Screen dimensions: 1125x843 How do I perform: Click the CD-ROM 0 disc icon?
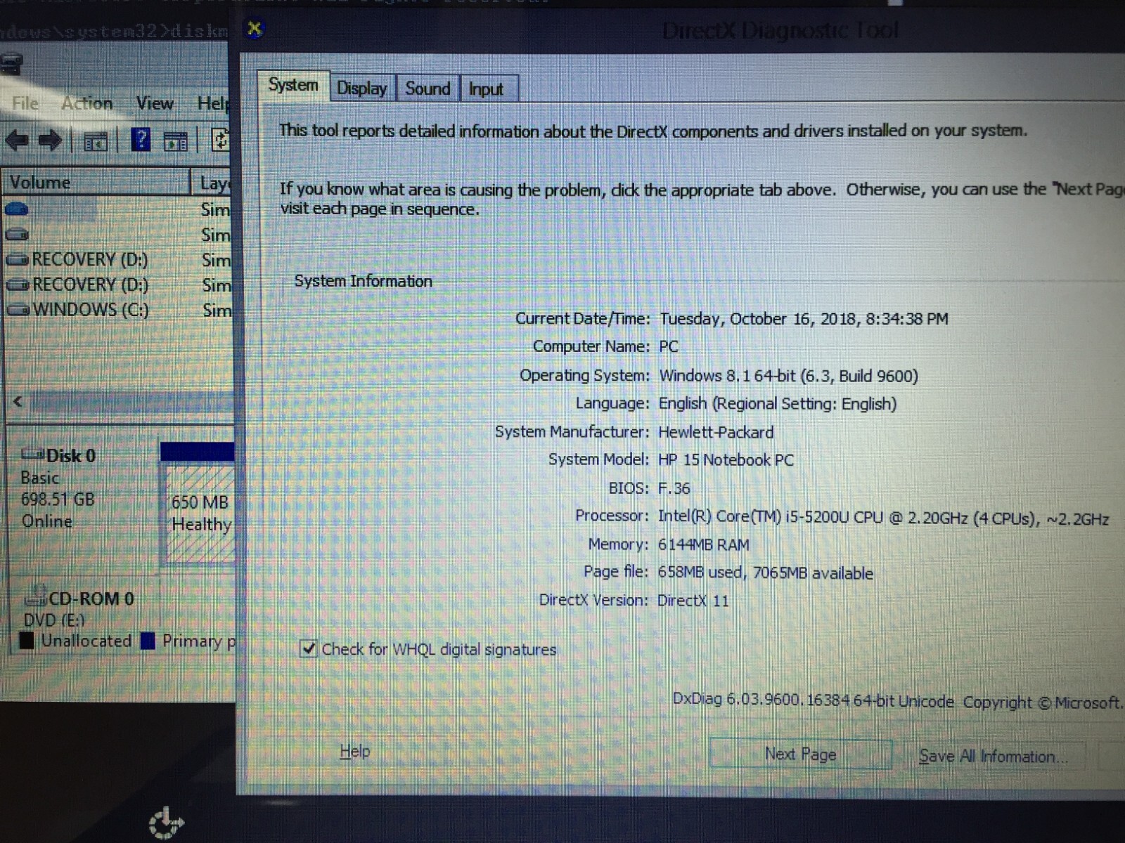(x=35, y=596)
